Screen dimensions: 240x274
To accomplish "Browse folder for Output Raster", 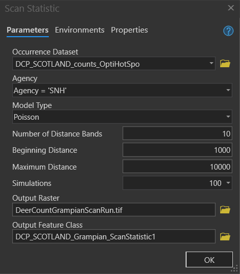I will [225, 210].
